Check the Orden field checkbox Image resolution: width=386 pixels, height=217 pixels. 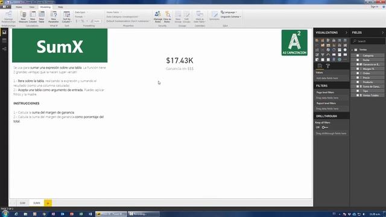coord(358,74)
